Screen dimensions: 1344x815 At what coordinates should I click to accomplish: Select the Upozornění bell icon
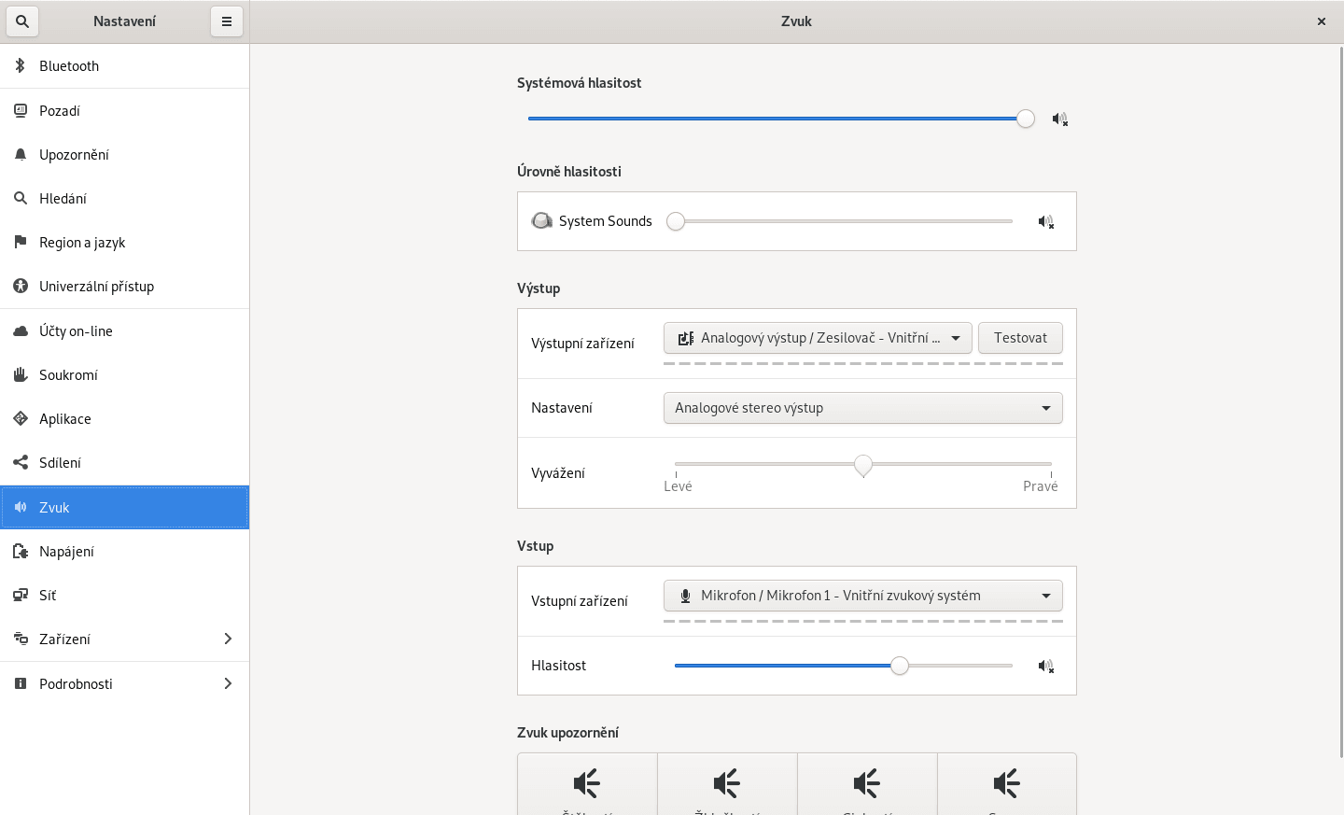click(x=21, y=155)
